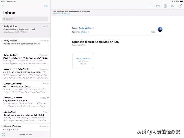Open sender Andy Wolber in From field

[85, 28]
